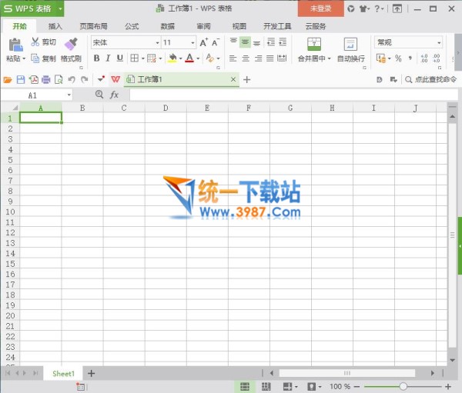Click the insert function fx icon
Image resolution: width=462 pixels, height=393 pixels.
coord(114,95)
